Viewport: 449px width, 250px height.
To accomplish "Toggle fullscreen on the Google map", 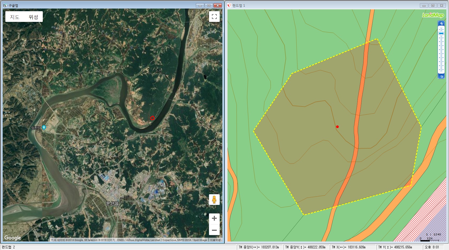I will pyautogui.click(x=214, y=17).
